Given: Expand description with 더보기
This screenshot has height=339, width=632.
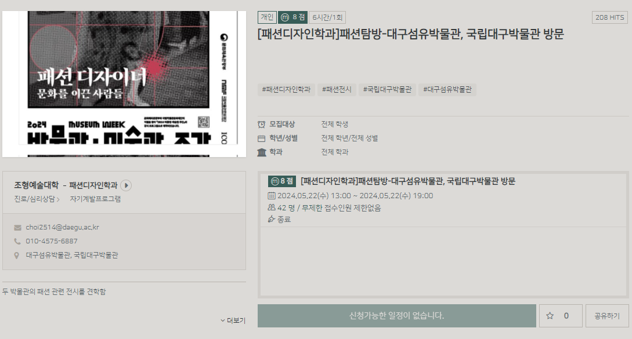Looking at the screenshot, I should (x=233, y=320).
